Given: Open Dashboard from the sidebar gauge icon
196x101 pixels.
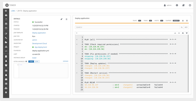Looking at the screenshot, I should click(6, 15).
